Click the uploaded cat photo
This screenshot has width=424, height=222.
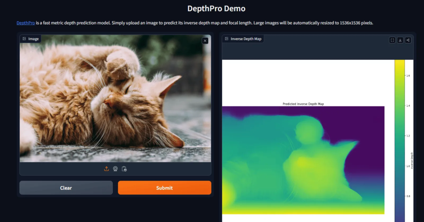pyautogui.click(x=115, y=98)
